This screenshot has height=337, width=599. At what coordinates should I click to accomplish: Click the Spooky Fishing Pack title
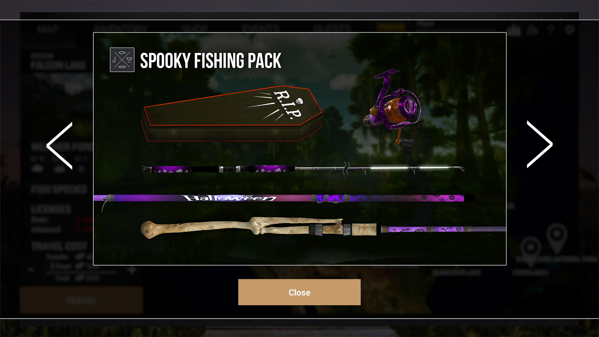tap(211, 61)
